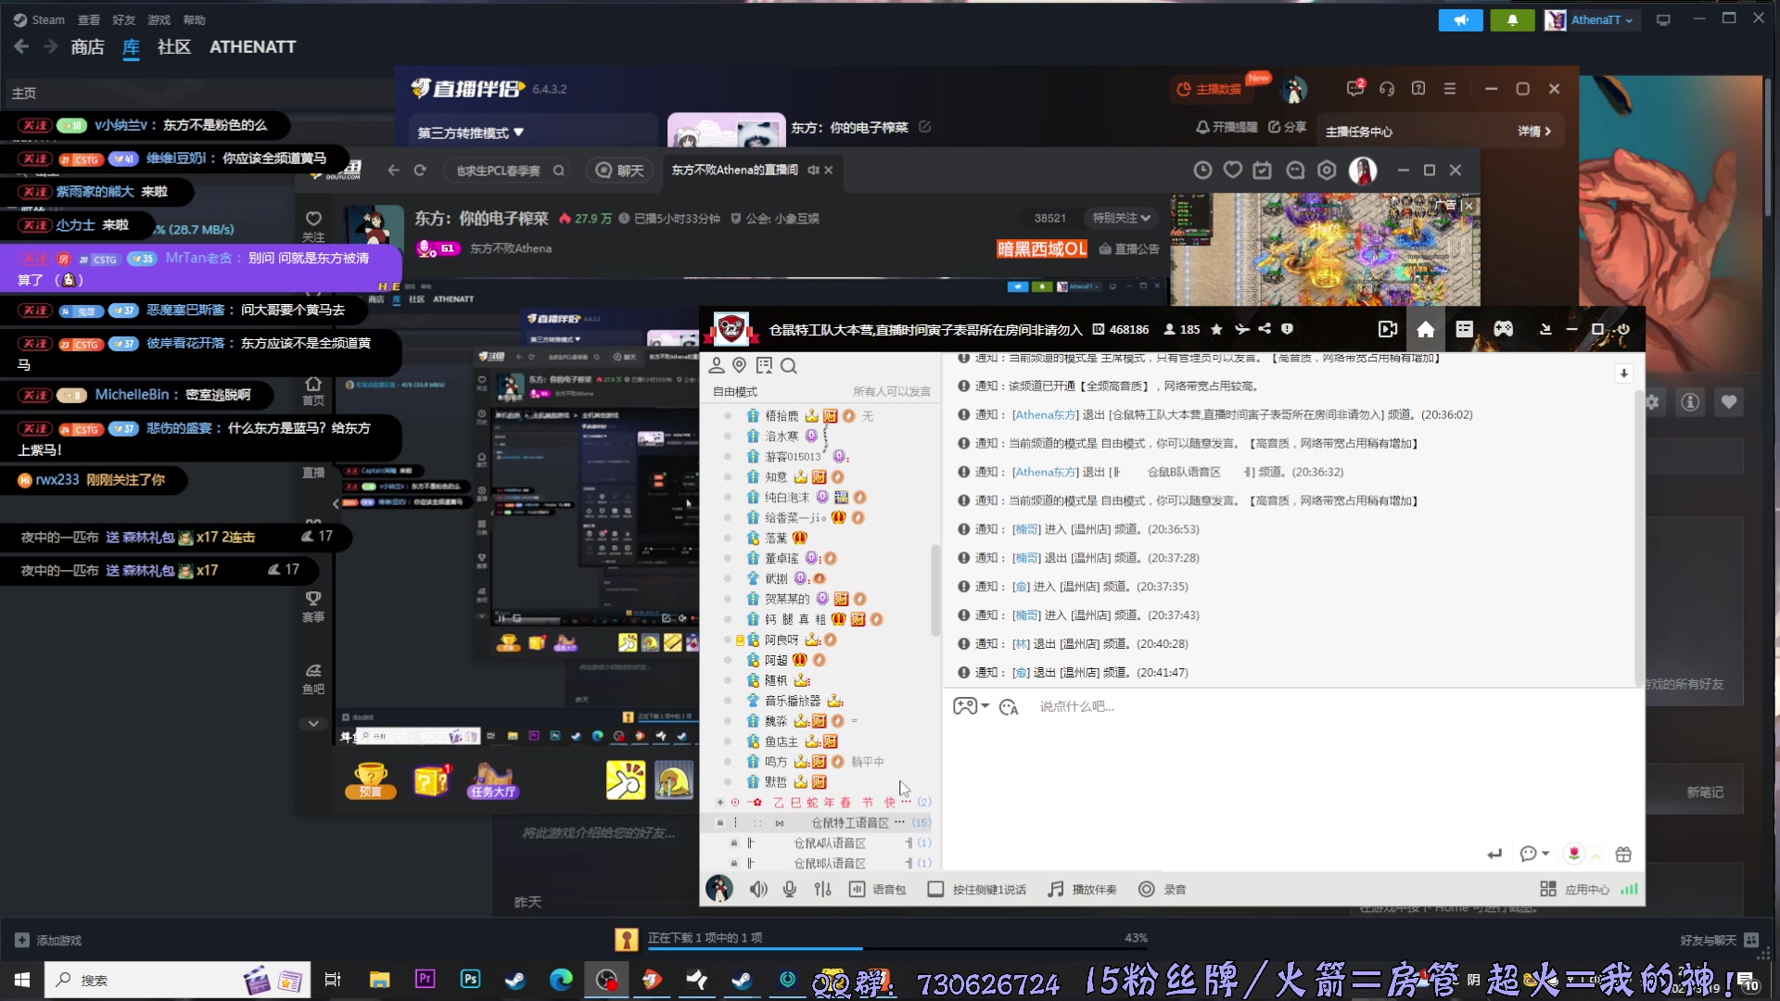Open the Douyu calendar check-in icon
The image size is (1780, 1001).
(1263, 171)
